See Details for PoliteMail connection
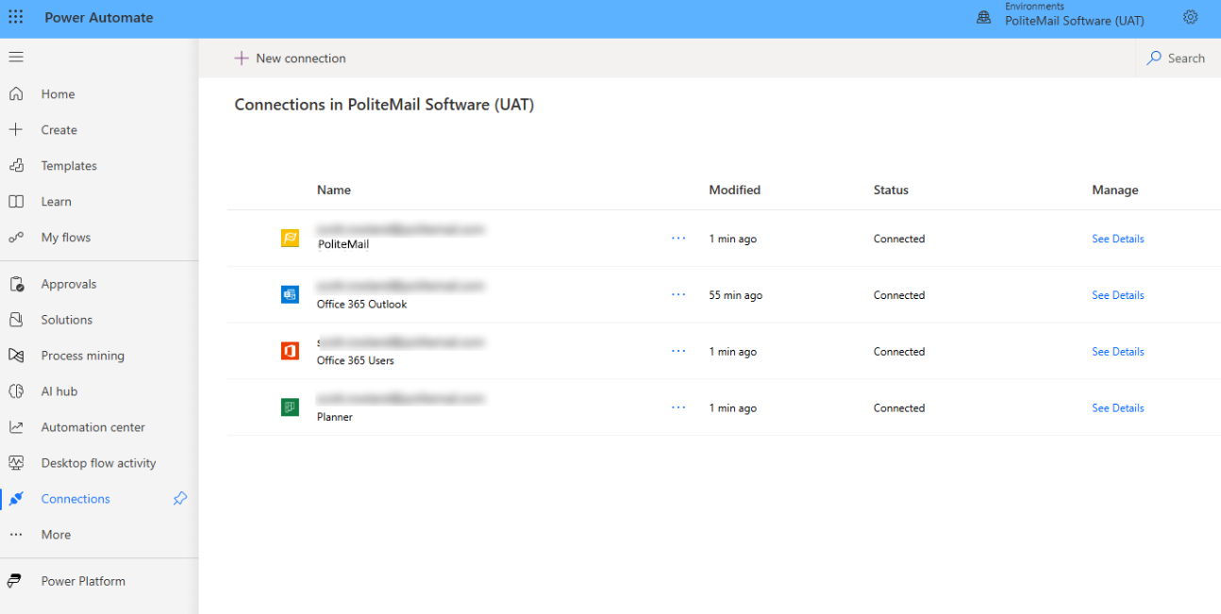The height and width of the screenshot is (614, 1221). (x=1118, y=239)
